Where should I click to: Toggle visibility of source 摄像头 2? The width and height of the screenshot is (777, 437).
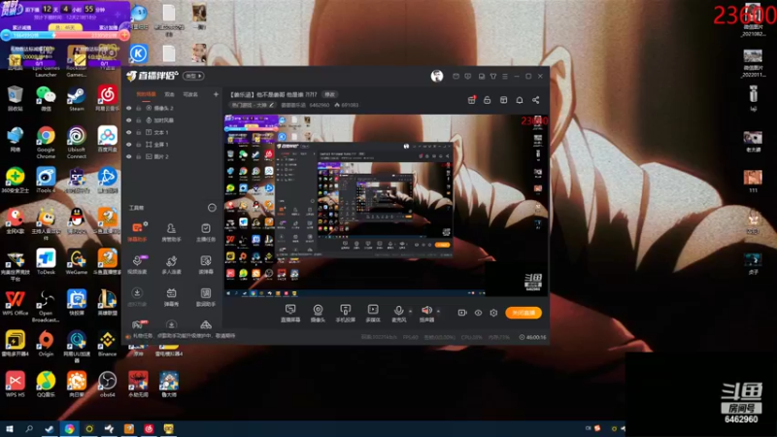(x=129, y=108)
